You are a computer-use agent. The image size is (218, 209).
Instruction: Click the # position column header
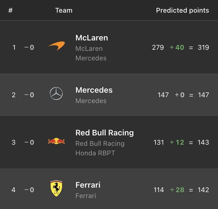click(10, 11)
